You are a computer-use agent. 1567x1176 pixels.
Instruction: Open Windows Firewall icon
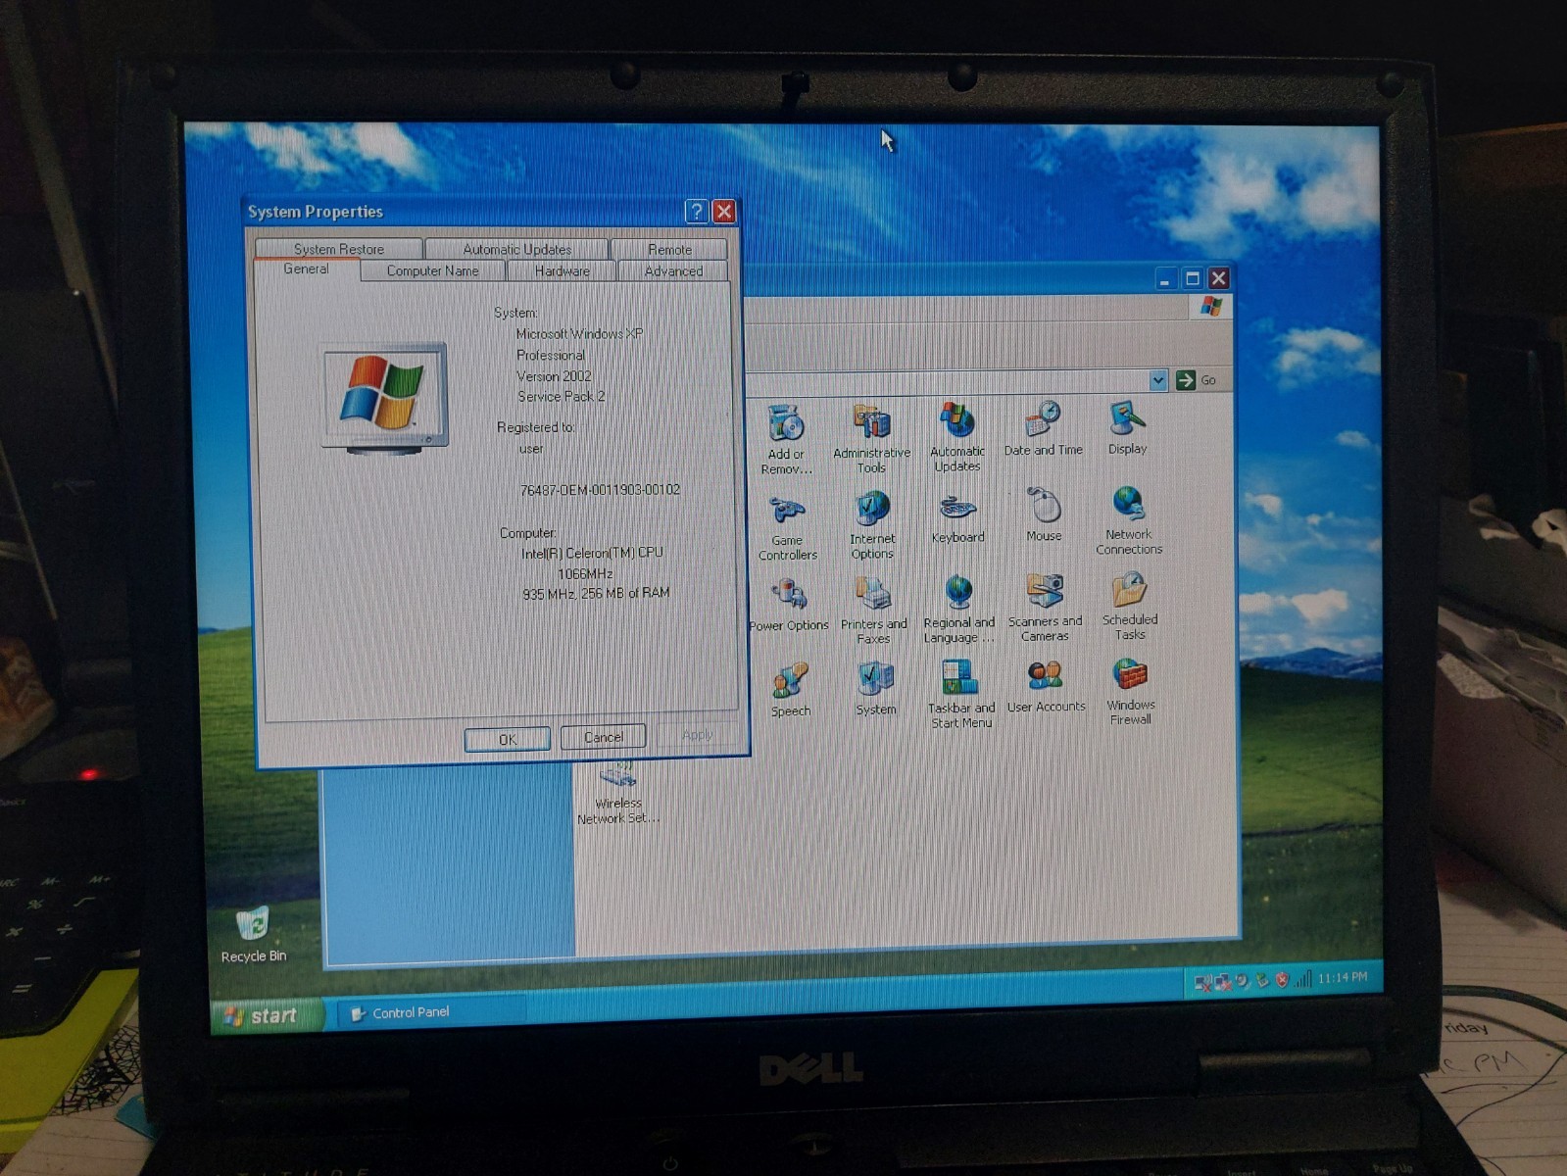(1130, 692)
